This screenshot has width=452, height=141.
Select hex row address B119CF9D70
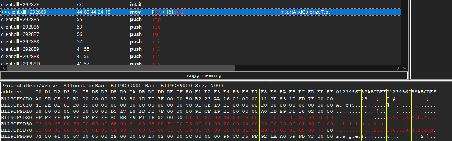16,130
